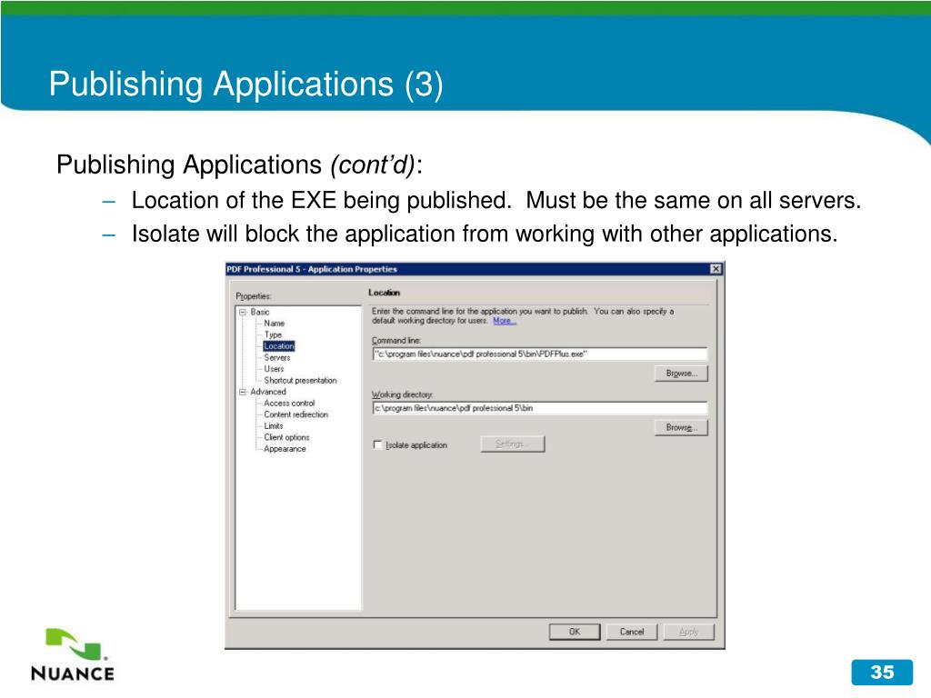Select Type in Properties tree
The image size is (931, 698).
click(273, 334)
